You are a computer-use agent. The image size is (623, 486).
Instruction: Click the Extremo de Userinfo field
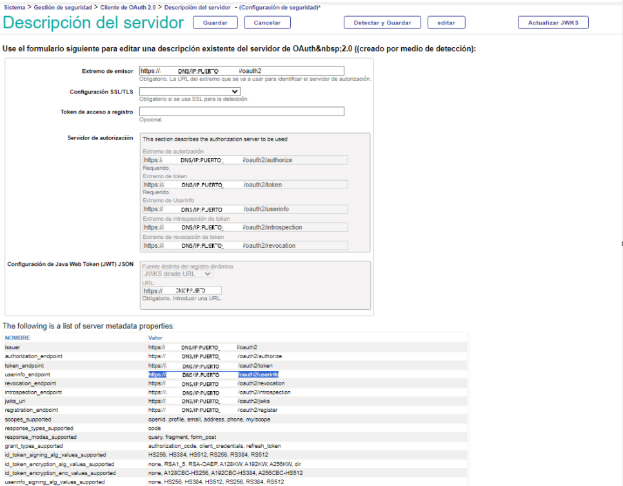click(244, 209)
